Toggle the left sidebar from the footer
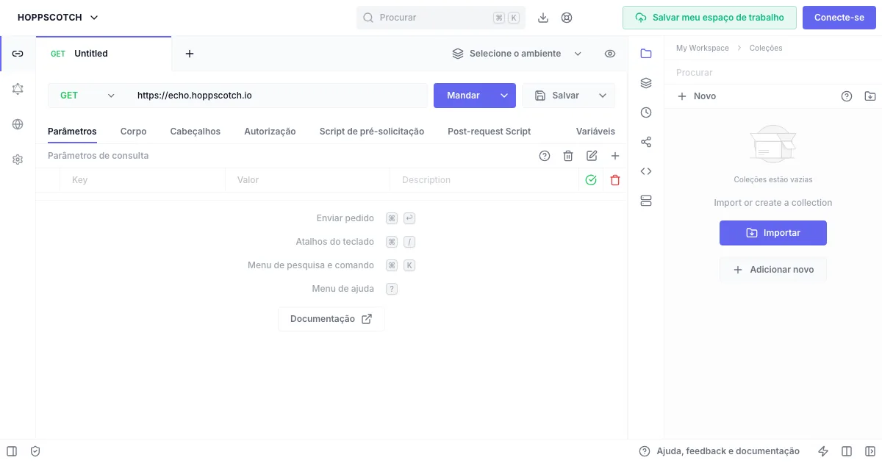The width and height of the screenshot is (882, 463). 12,451
